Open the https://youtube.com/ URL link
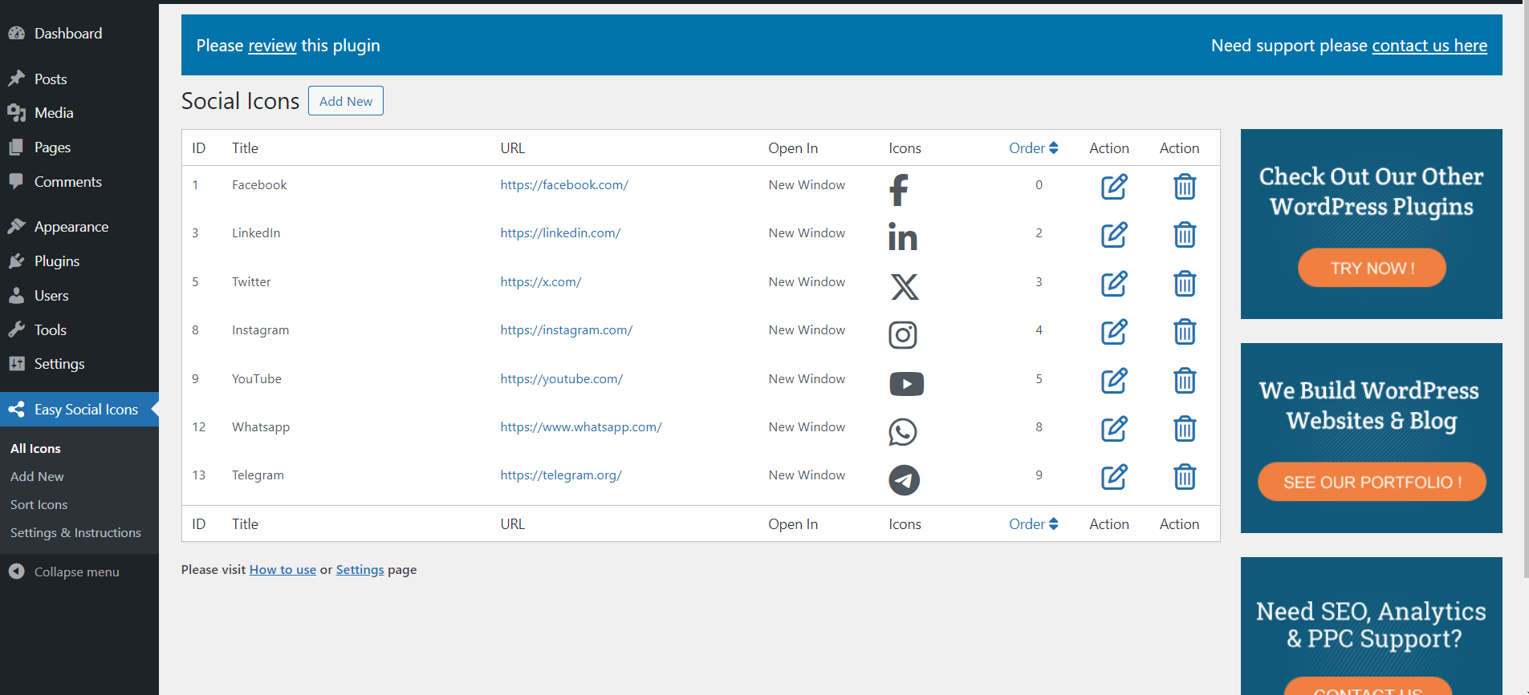The width and height of the screenshot is (1529, 695). (x=561, y=379)
